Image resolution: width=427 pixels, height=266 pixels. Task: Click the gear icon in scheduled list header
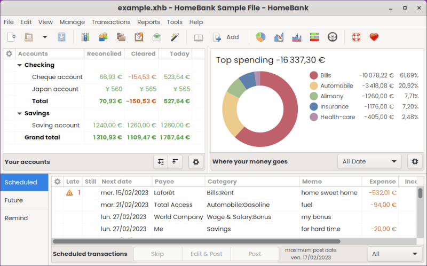coord(57,182)
